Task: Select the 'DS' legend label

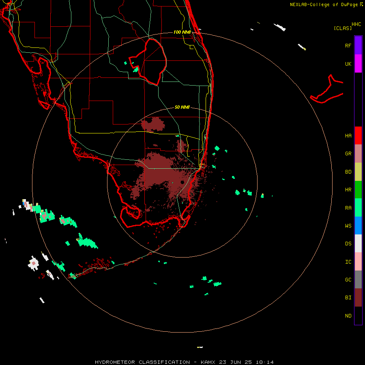Action: [x=348, y=244]
